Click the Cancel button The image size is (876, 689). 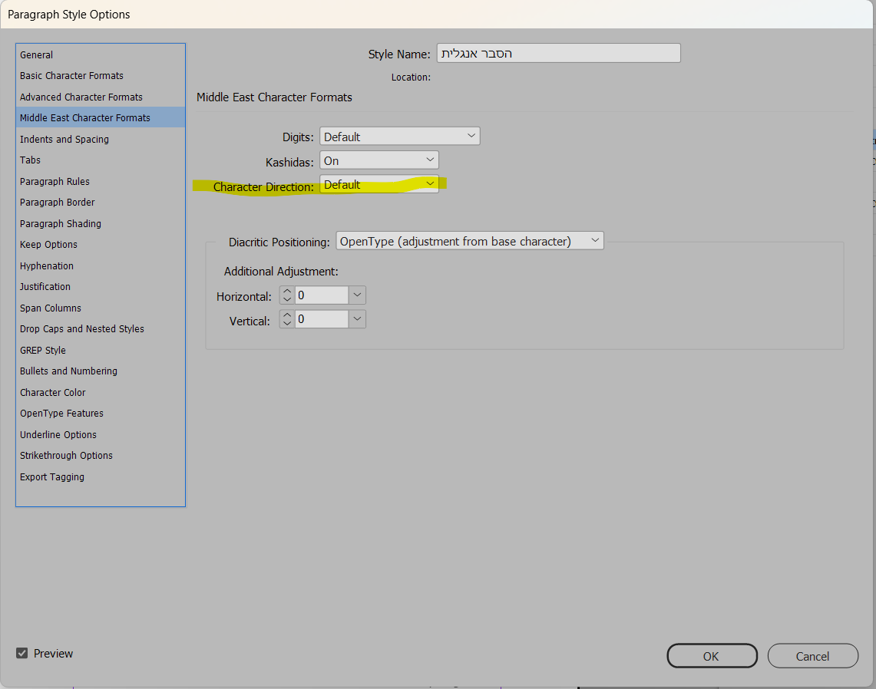(x=812, y=655)
